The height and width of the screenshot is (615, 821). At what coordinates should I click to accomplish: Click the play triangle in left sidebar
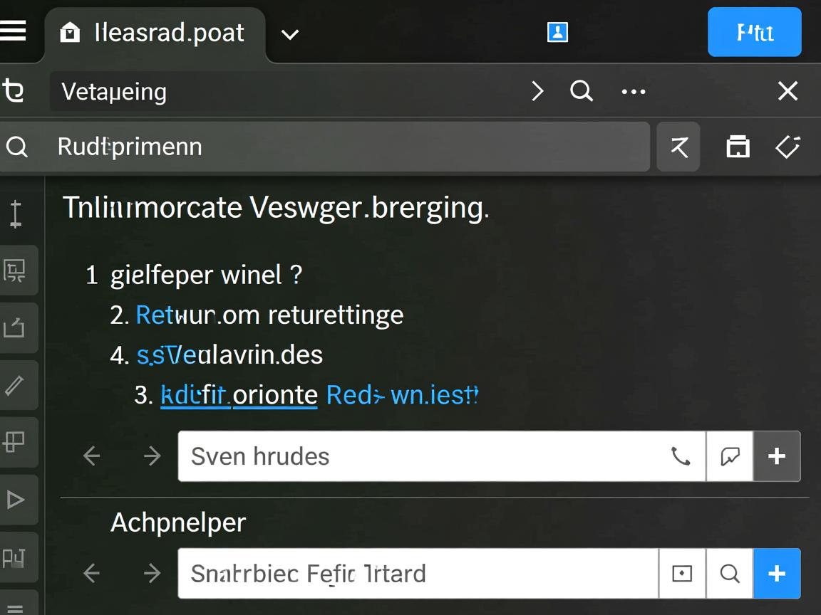(x=15, y=500)
